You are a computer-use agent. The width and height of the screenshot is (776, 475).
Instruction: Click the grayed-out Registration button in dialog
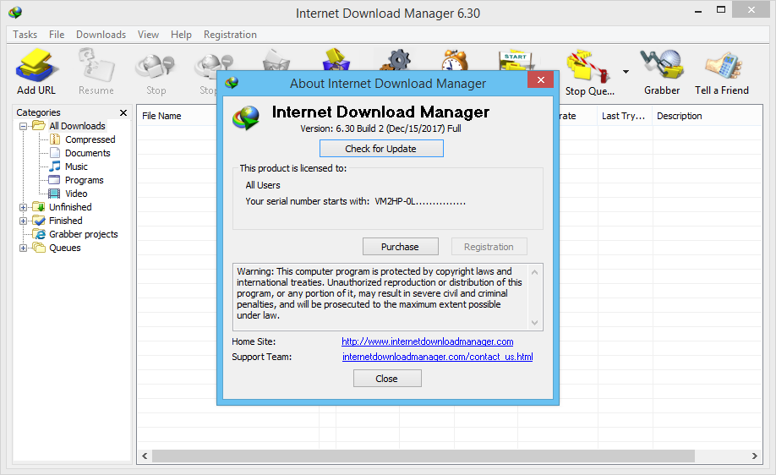489,247
